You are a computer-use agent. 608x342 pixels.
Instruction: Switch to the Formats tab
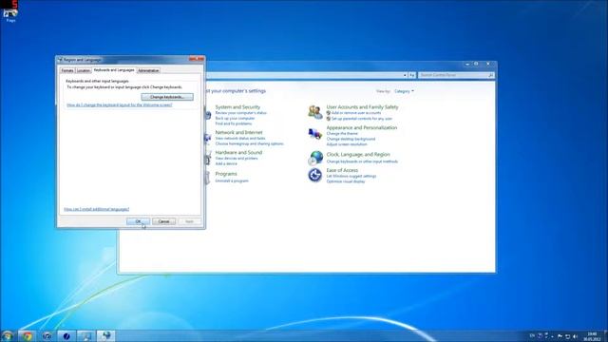click(x=67, y=70)
